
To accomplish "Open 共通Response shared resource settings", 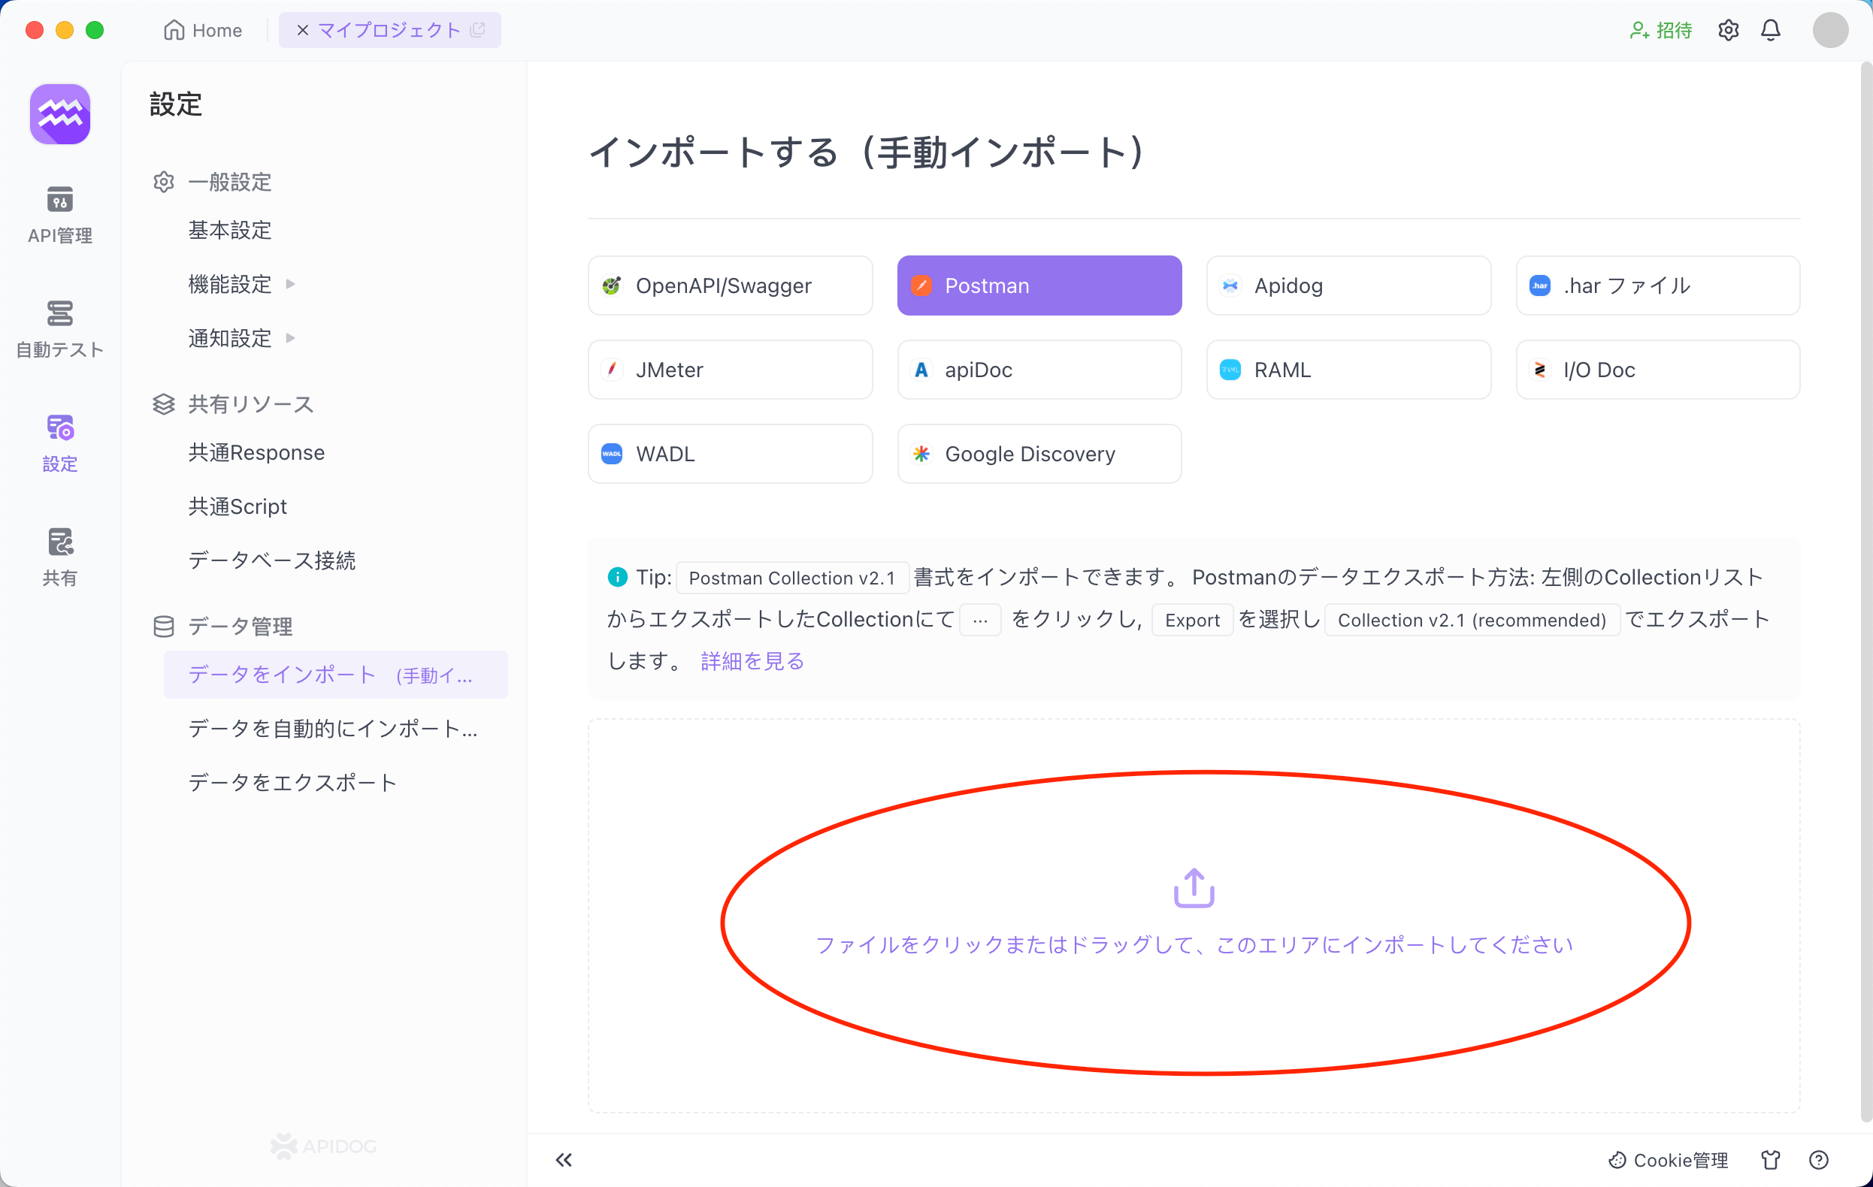I will pyautogui.click(x=256, y=452).
